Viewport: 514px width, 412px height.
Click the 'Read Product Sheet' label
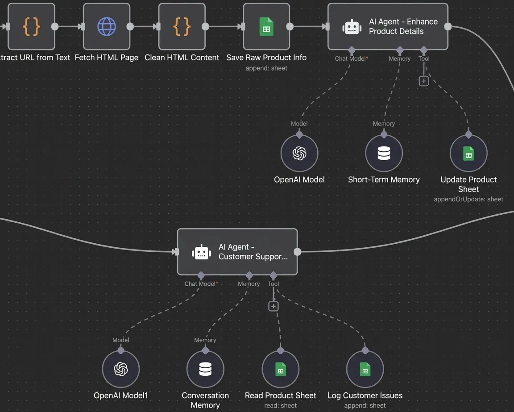[x=280, y=395]
